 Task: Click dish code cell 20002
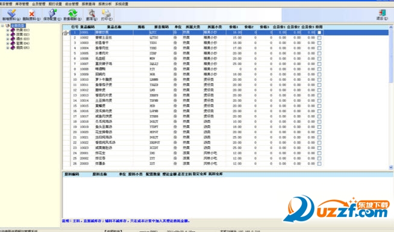pyautogui.click(x=84, y=158)
